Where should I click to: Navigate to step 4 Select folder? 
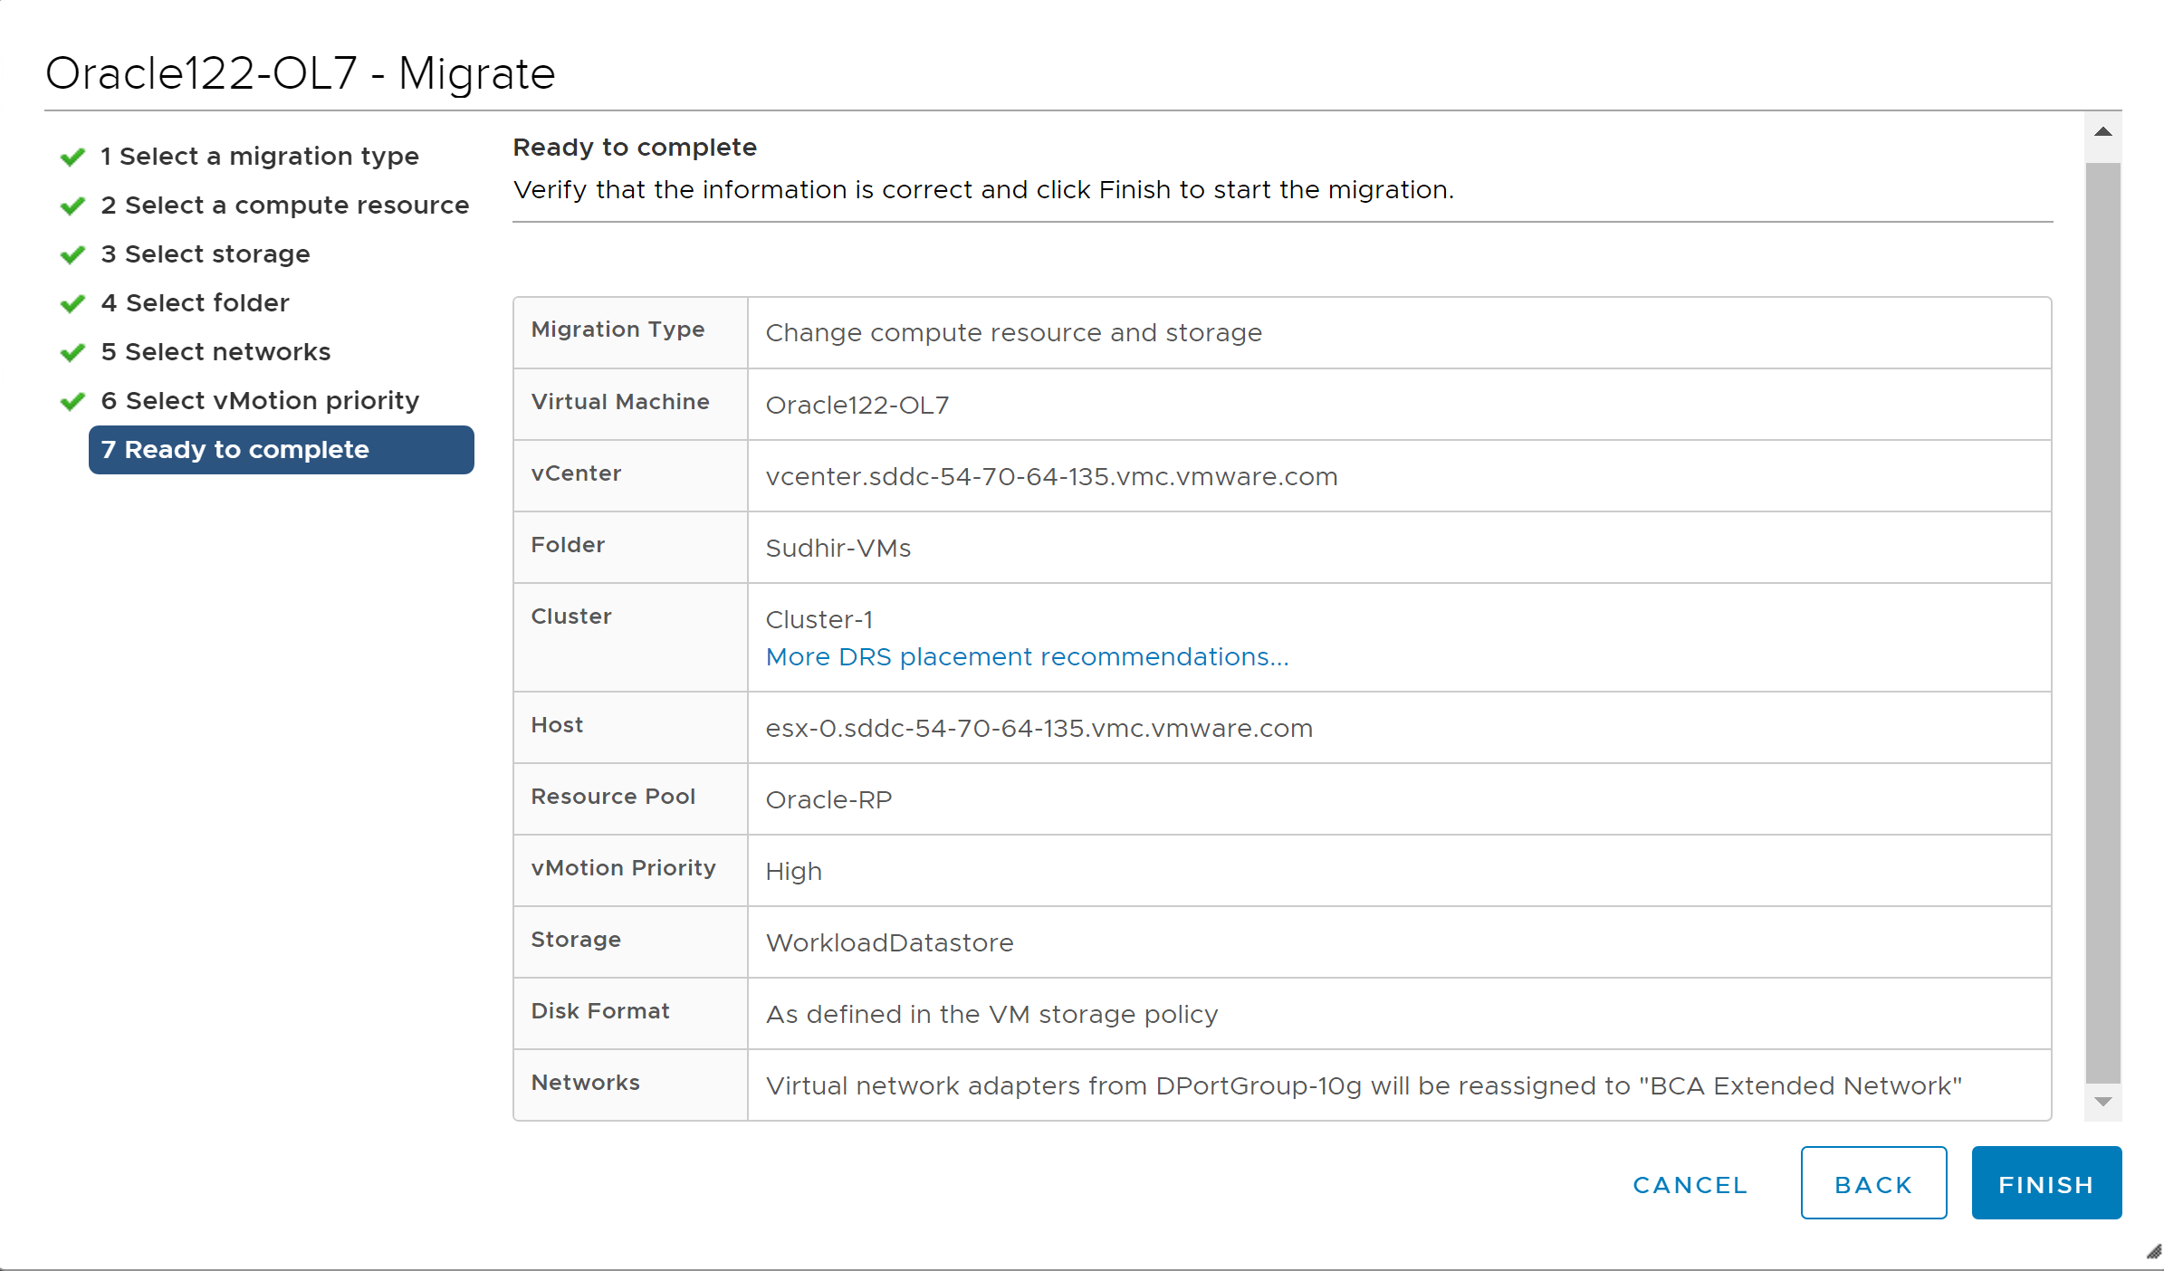(x=196, y=302)
